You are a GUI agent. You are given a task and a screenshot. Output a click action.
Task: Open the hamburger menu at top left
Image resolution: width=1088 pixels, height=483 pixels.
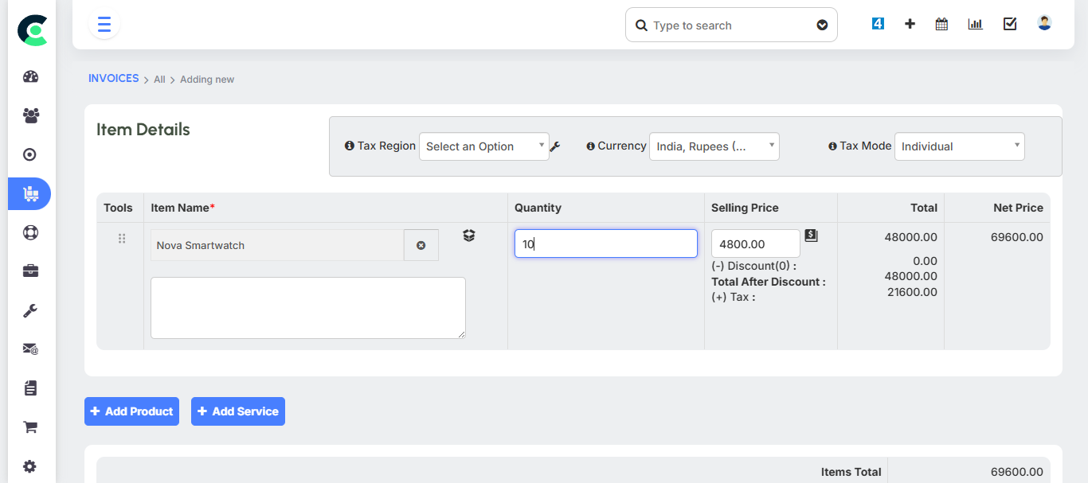click(x=104, y=24)
